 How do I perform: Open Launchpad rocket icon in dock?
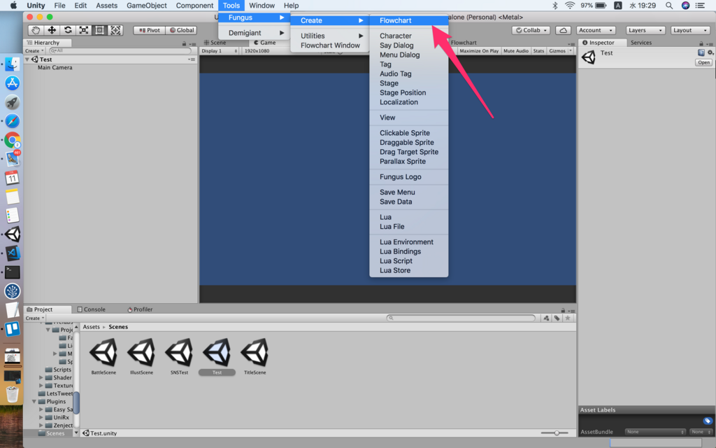coord(13,102)
